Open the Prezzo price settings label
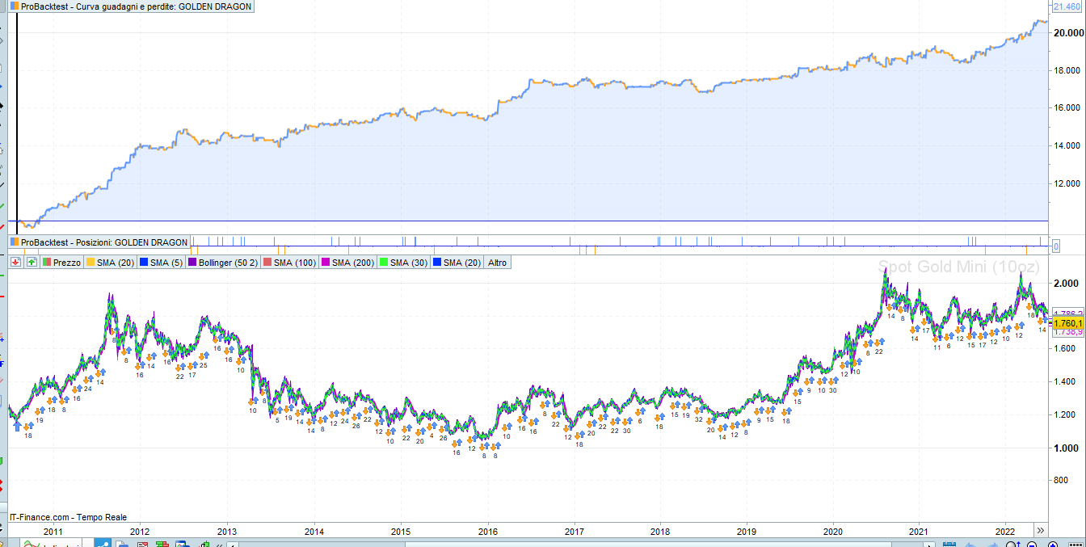1086x547 pixels. point(61,263)
